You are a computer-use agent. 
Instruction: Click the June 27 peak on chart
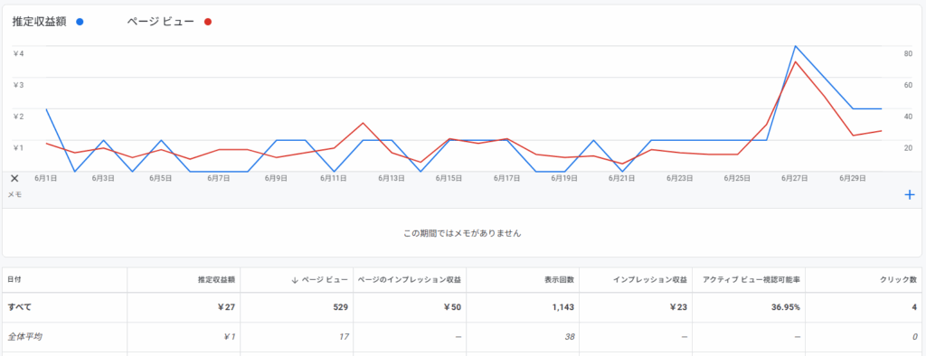[795, 46]
